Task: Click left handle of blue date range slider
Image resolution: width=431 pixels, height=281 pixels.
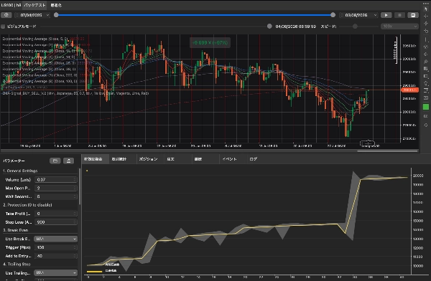Action: (56, 15)
